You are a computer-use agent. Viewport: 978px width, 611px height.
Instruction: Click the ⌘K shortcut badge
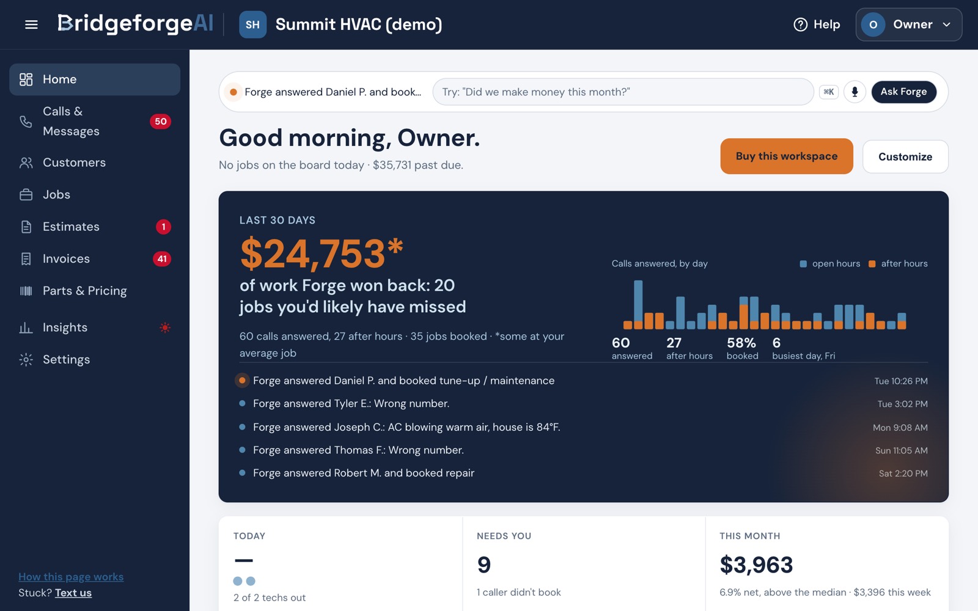click(x=829, y=92)
